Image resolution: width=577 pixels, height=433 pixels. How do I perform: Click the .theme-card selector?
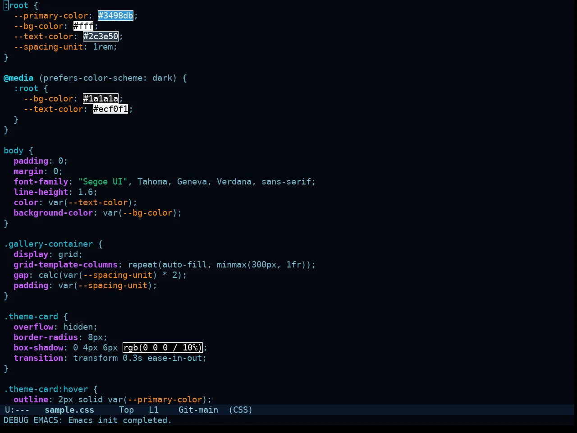click(31, 317)
